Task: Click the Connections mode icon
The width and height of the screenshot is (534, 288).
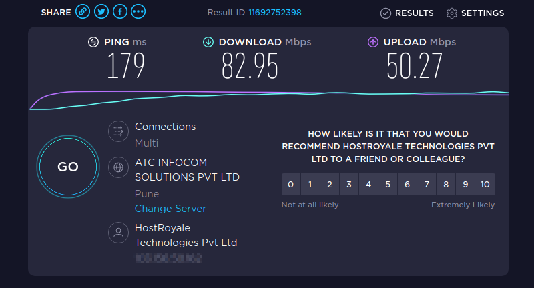Action: point(118,131)
